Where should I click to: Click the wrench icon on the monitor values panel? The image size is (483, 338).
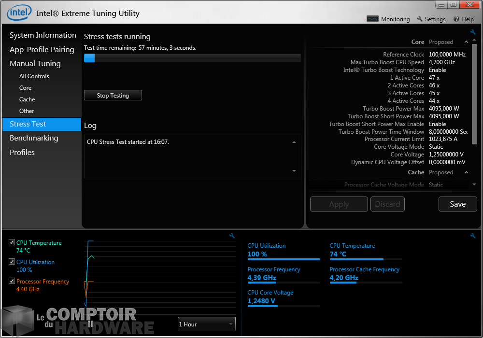click(473, 236)
